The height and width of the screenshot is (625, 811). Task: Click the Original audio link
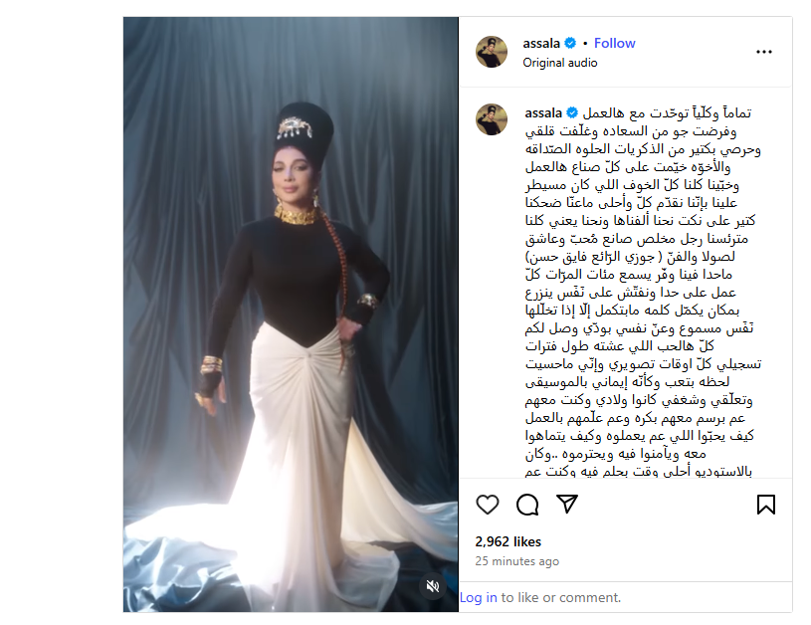click(x=559, y=63)
